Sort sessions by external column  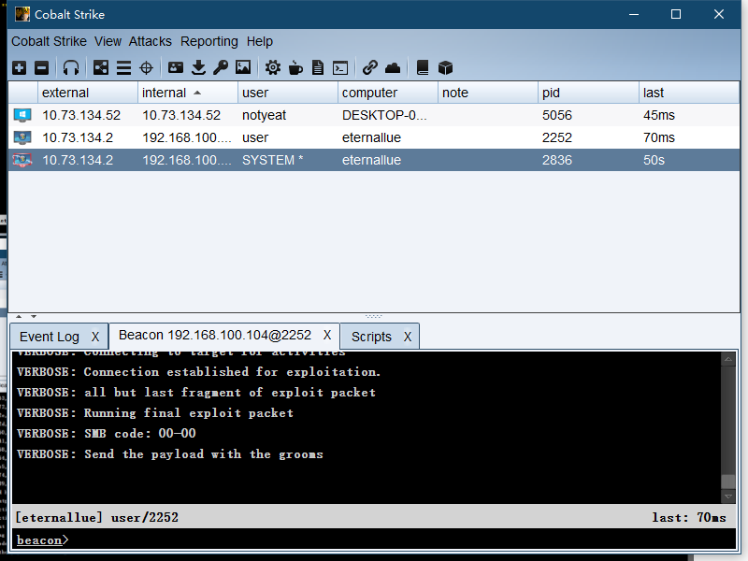pyautogui.click(x=88, y=93)
